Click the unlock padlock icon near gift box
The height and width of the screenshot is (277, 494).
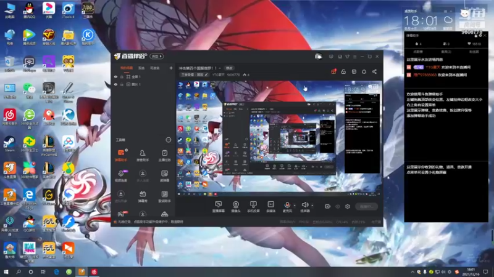click(343, 71)
